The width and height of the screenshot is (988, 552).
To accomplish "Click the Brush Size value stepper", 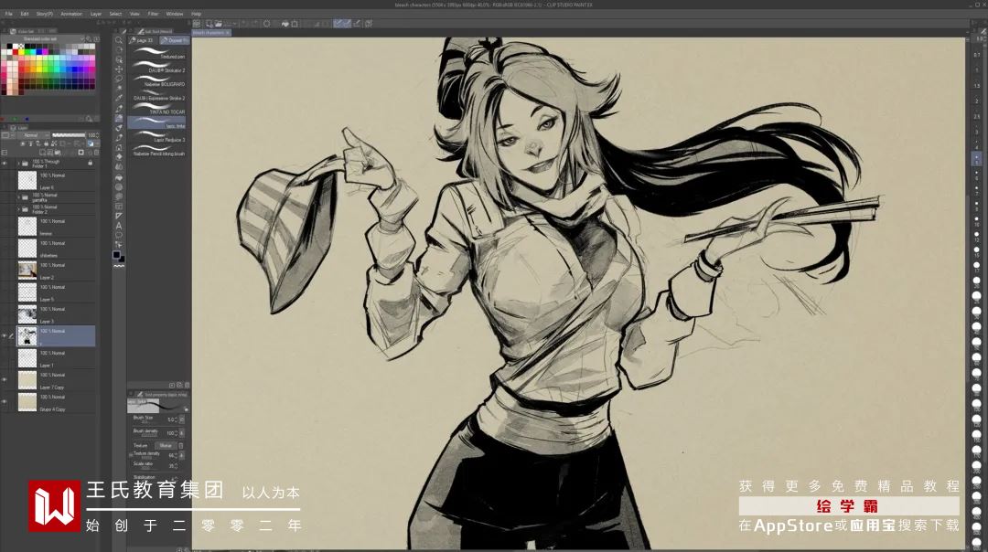I will click(176, 419).
